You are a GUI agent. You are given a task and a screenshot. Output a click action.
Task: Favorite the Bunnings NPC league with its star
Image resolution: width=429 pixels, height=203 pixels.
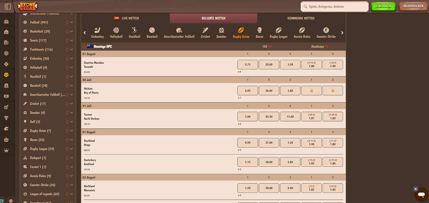[x=84, y=46]
